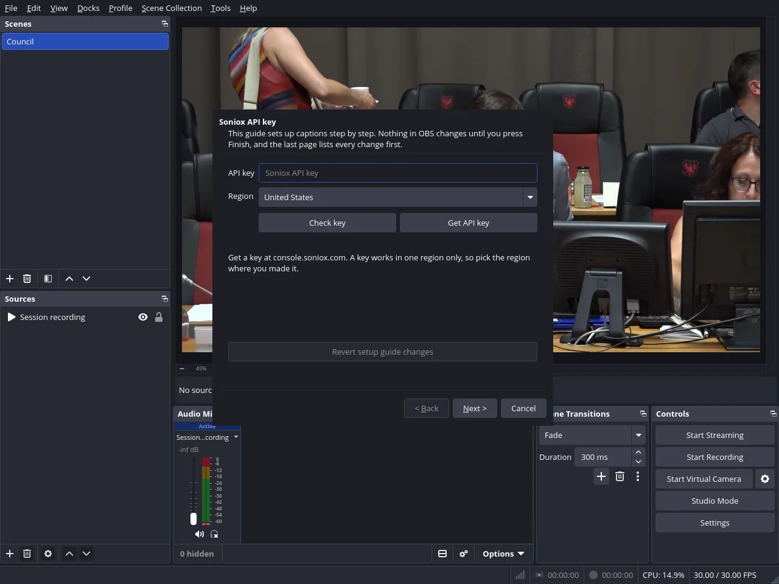This screenshot has height=584, width=779.
Task: Click the Session recording volume fader
Action: pos(194,518)
